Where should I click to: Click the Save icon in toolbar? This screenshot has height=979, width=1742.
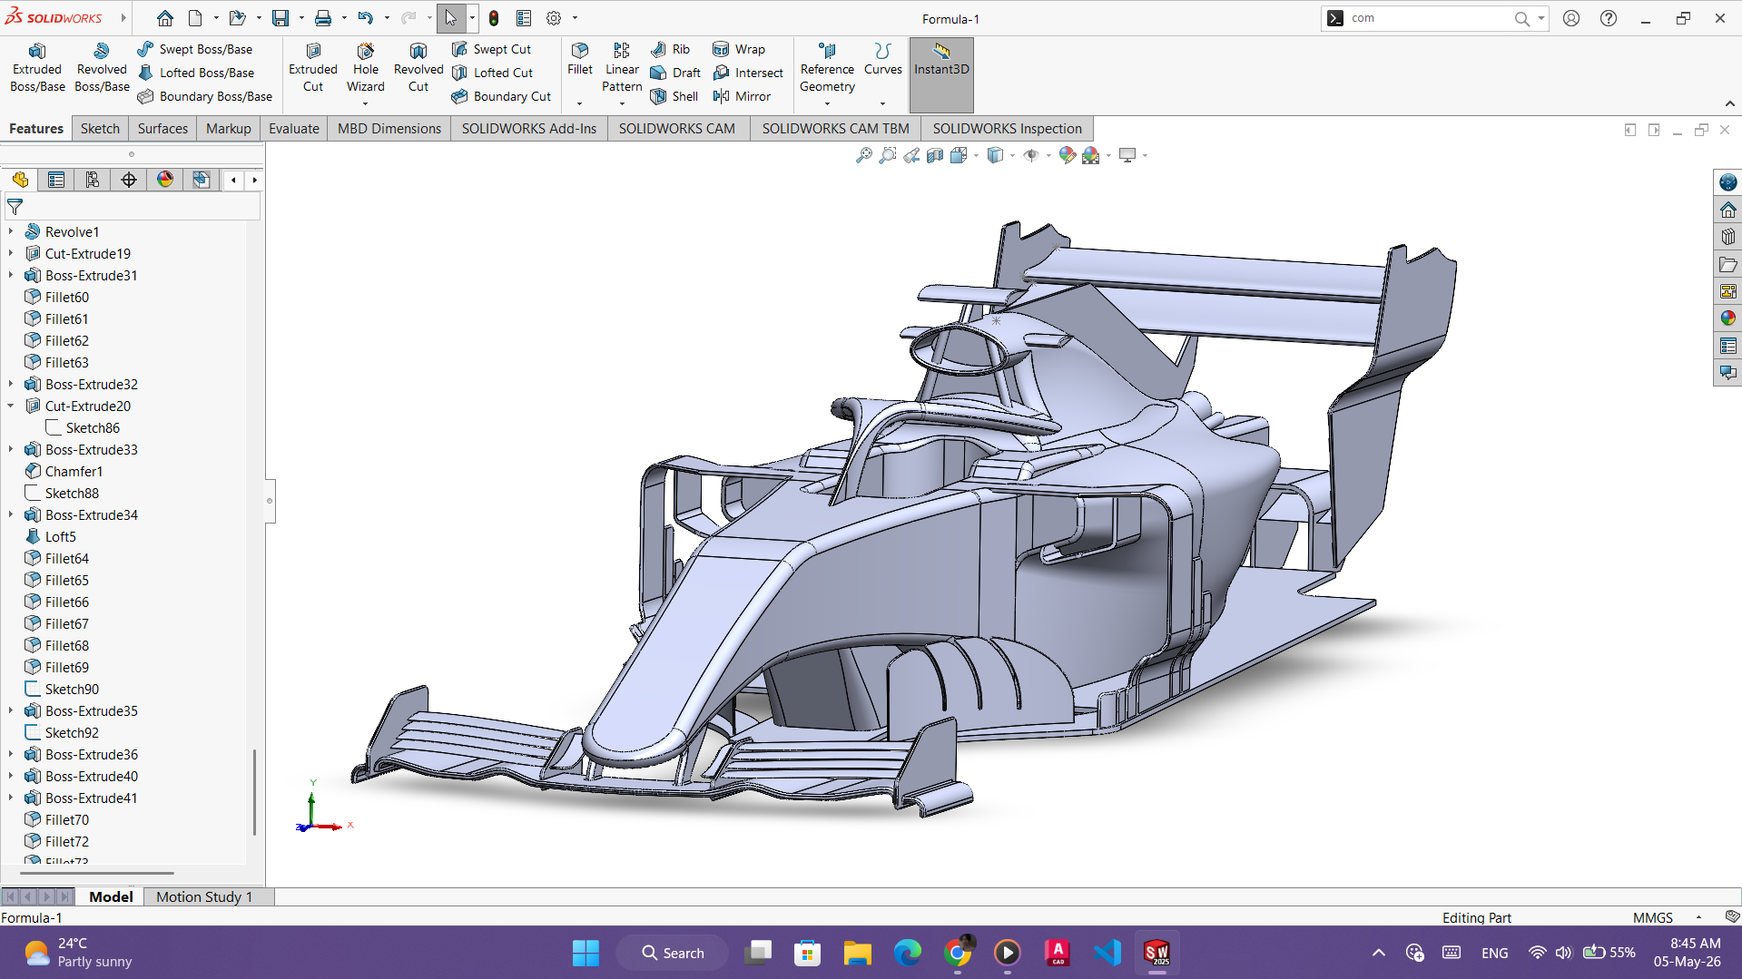tap(280, 18)
